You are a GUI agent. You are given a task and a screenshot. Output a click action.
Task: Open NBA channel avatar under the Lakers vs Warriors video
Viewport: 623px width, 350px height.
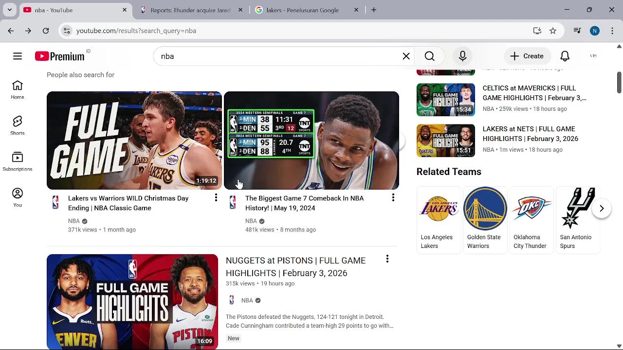pos(55,202)
